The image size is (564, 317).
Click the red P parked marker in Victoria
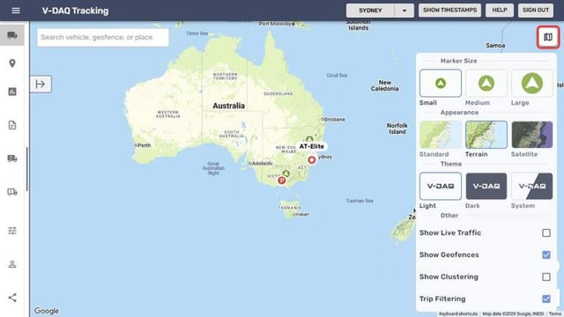coord(282,181)
